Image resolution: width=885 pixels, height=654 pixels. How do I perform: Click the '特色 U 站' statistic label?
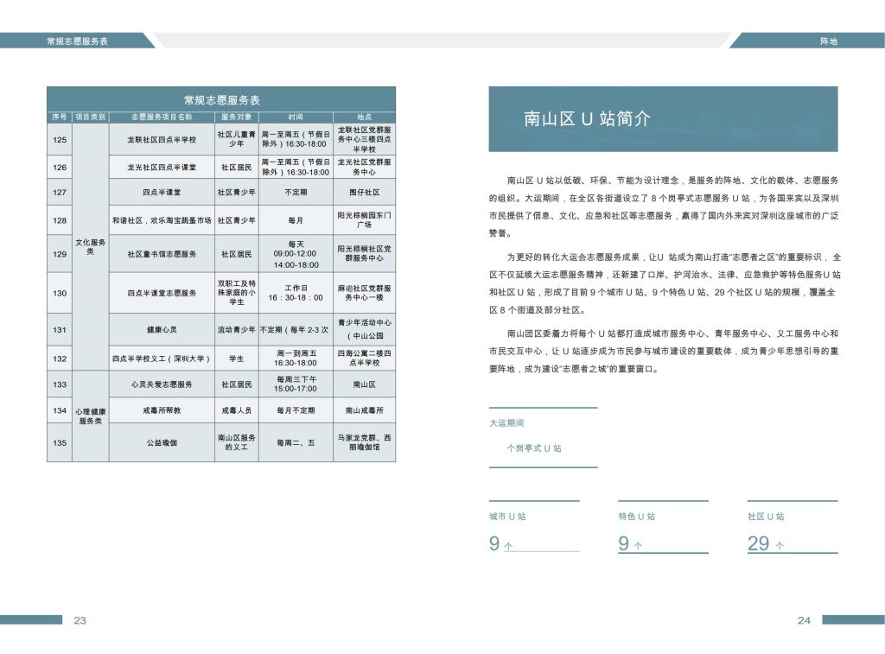pyautogui.click(x=637, y=517)
